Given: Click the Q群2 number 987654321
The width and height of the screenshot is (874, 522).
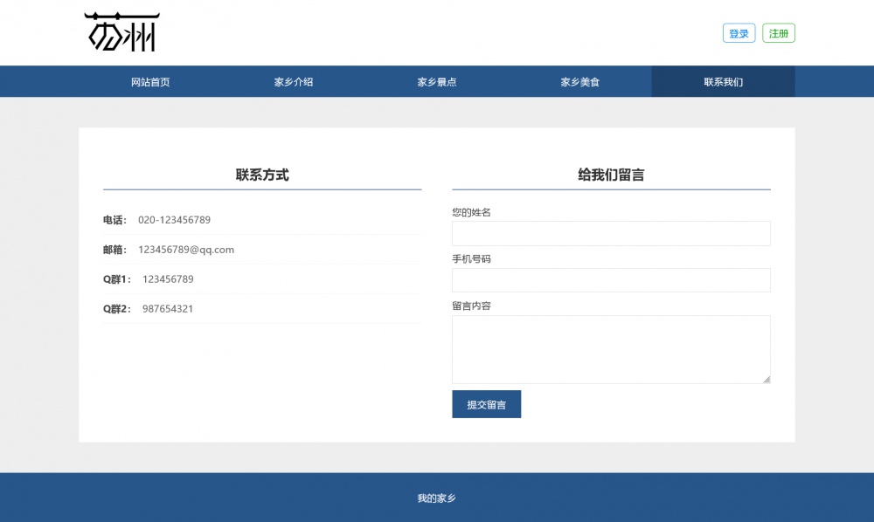Looking at the screenshot, I should 168,309.
